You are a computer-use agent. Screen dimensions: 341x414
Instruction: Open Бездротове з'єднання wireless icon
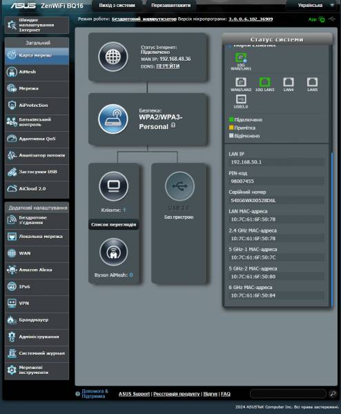click(12, 220)
